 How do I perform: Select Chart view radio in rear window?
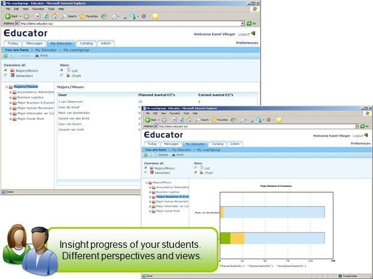point(62,75)
